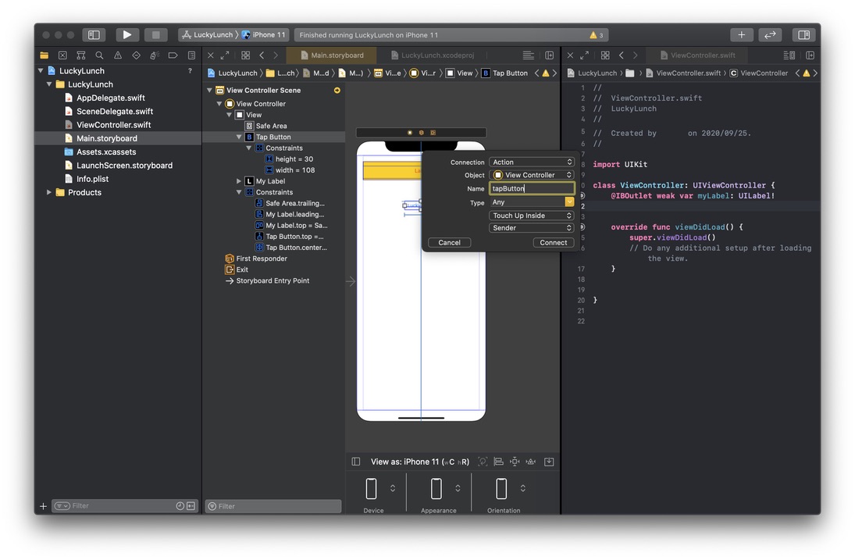Open the source control navigator

(x=62, y=55)
